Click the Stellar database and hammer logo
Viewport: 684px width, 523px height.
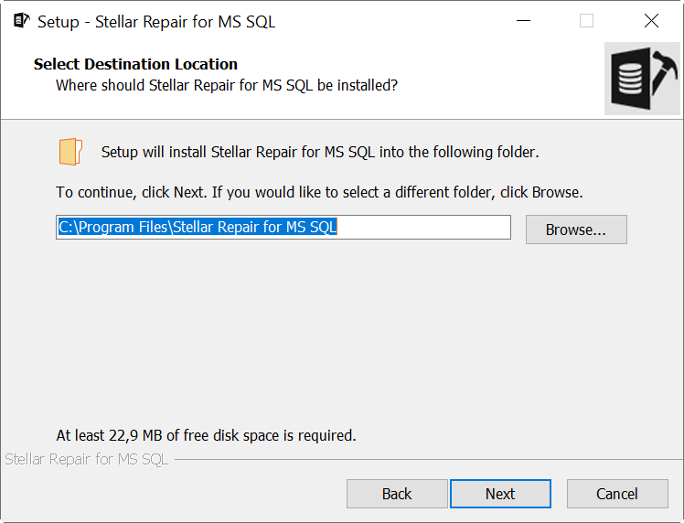(x=642, y=79)
